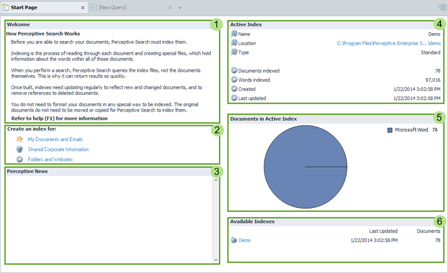Open My Documents and Emails link
Image resolution: width=448 pixels, height=273 pixels.
[55, 139]
